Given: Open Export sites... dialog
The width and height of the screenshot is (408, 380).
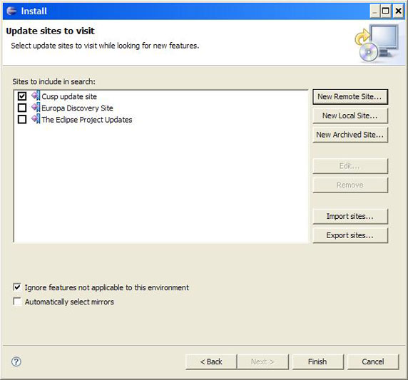Looking at the screenshot, I should [350, 235].
